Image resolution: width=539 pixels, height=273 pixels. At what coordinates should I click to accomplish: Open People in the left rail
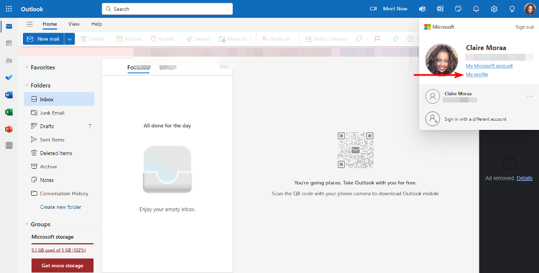9,60
